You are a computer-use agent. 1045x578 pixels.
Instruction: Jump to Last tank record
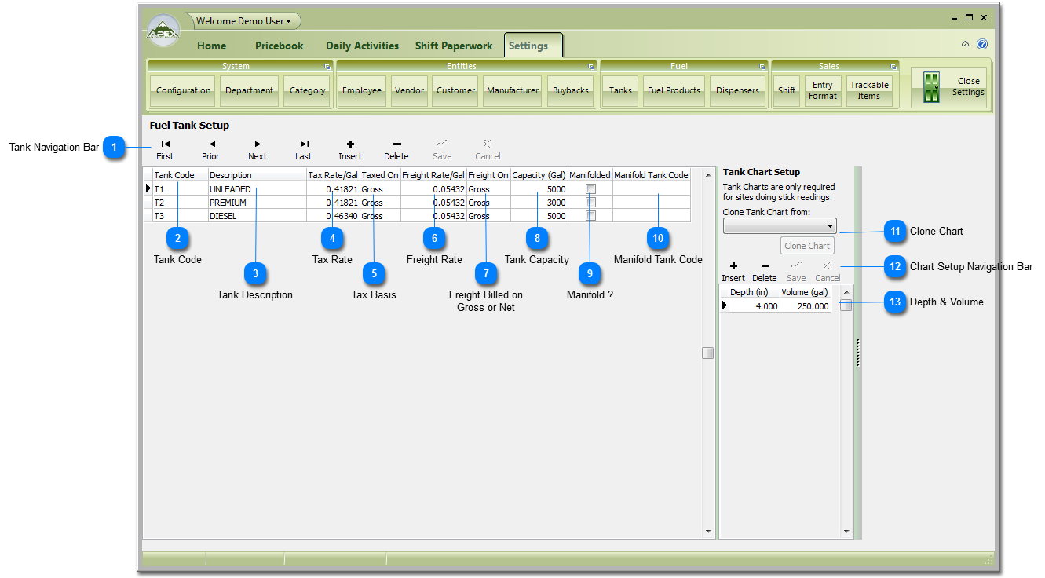point(304,149)
